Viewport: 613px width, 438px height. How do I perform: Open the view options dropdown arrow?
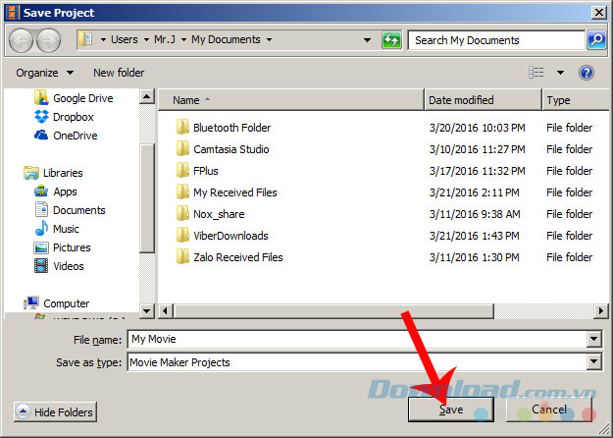[x=560, y=73]
